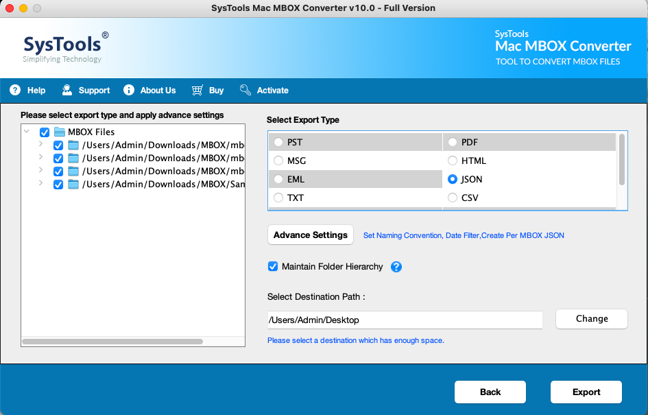Click the folder icon of the MBOX/San row

pyautogui.click(x=73, y=185)
